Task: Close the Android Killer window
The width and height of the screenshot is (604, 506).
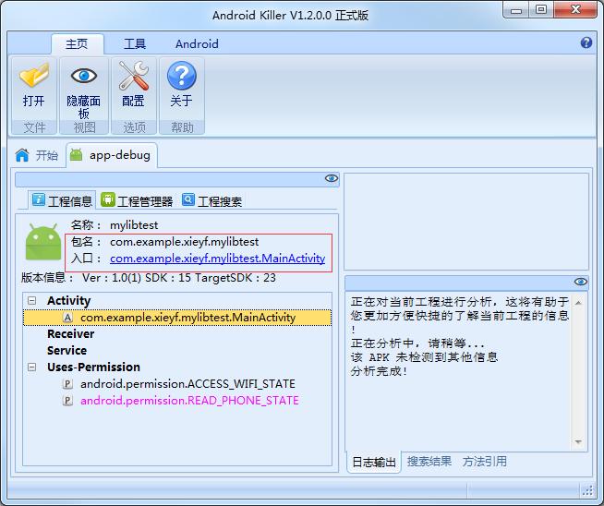Action: click(575, 9)
